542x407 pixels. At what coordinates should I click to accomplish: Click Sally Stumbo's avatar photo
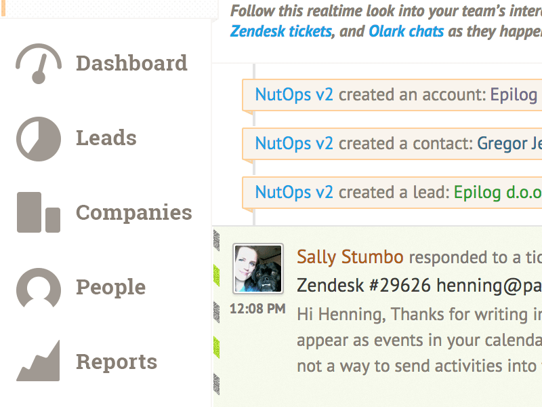pyautogui.click(x=258, y=269)
